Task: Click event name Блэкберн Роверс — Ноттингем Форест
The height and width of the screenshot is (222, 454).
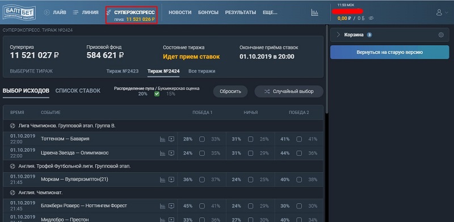Action: (84, 206)
